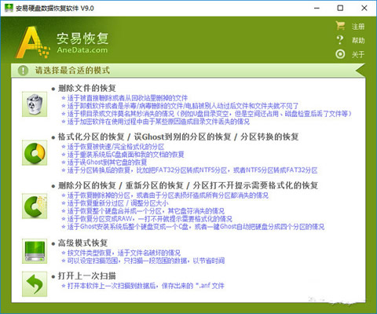This screenshot has height=314, width=377.
Task: Click the circular about icon
Action: pyautogui.click(x=340, y=54)
